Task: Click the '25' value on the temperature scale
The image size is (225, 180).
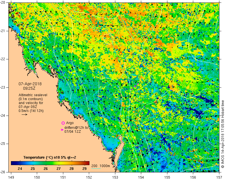Action: tap(33, 169)
